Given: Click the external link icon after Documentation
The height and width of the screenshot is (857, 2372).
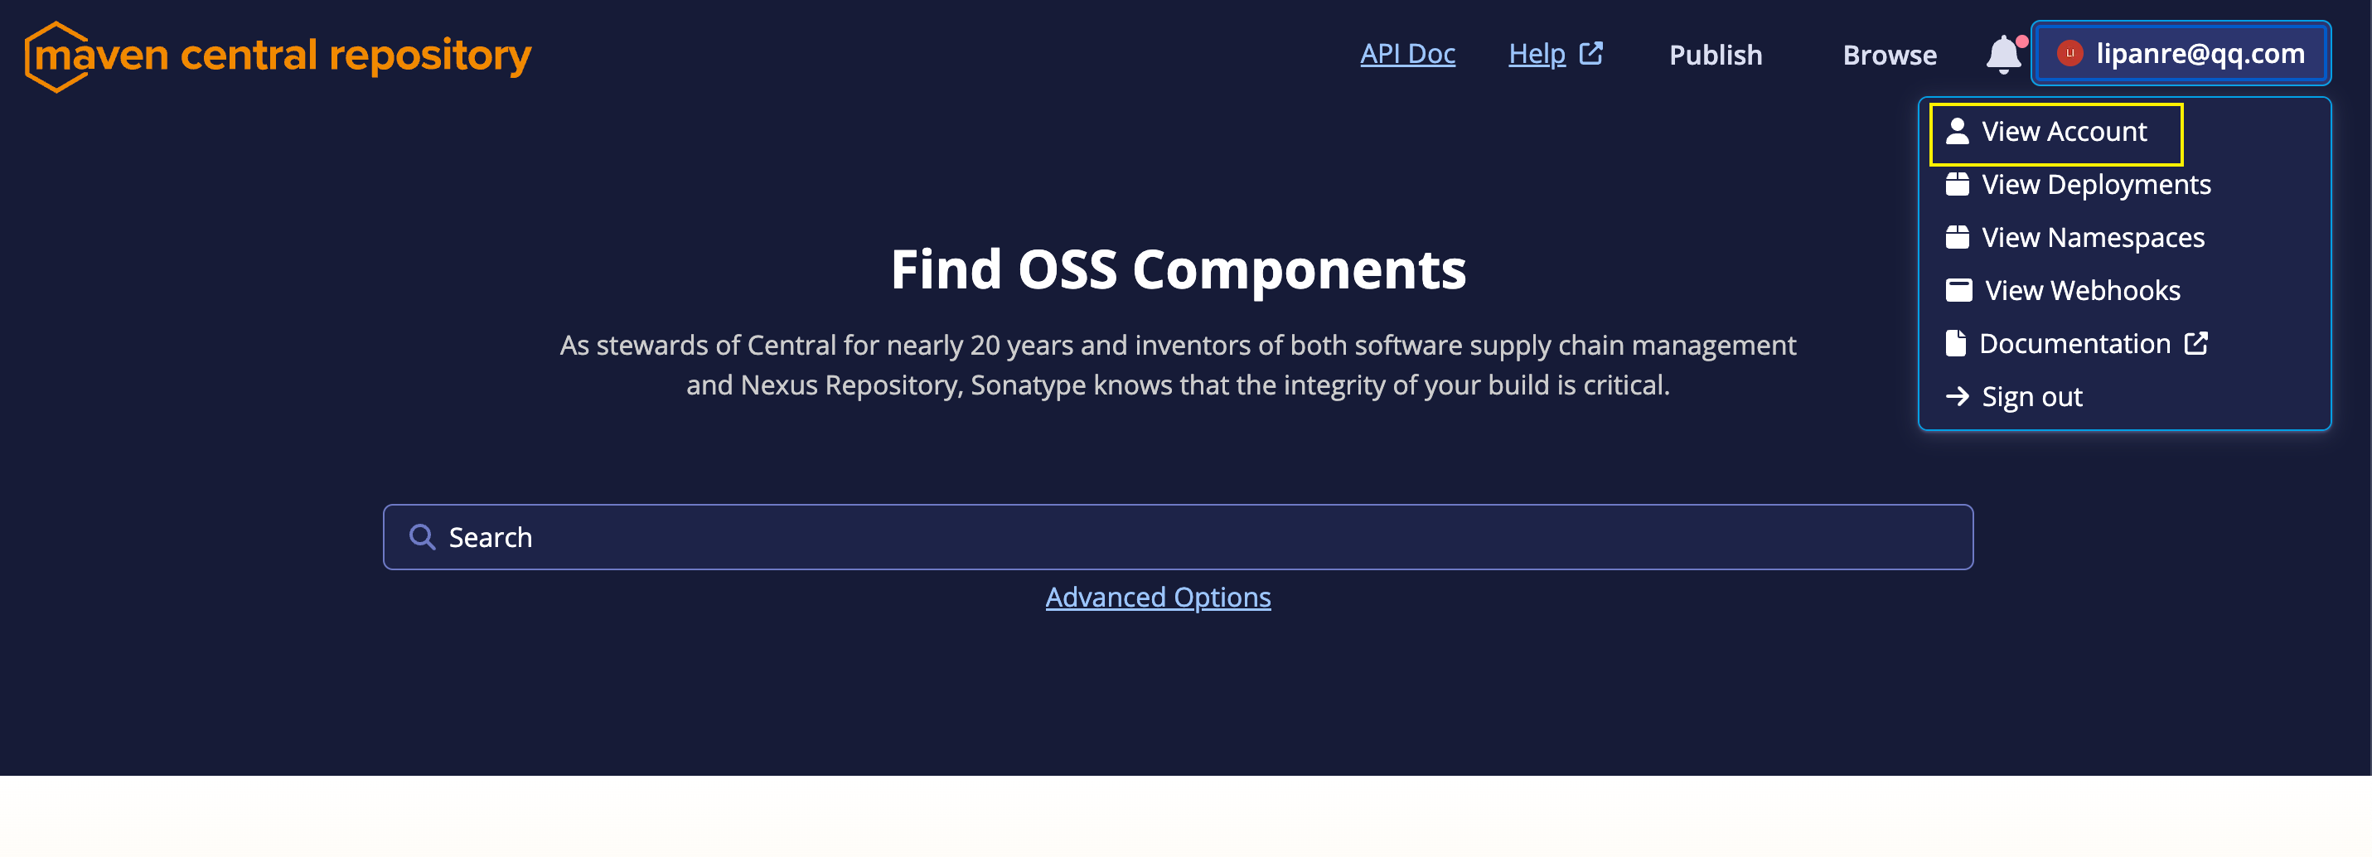Looking at the screenshot, I should (2196, 343).
